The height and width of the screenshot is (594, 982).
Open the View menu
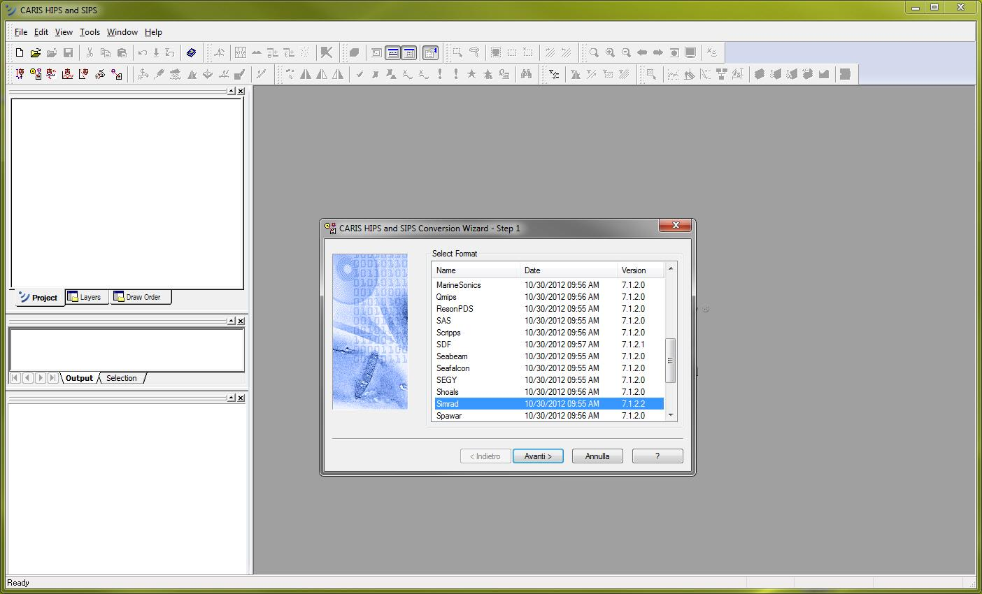pyautogui.click(x=64, y=32)
